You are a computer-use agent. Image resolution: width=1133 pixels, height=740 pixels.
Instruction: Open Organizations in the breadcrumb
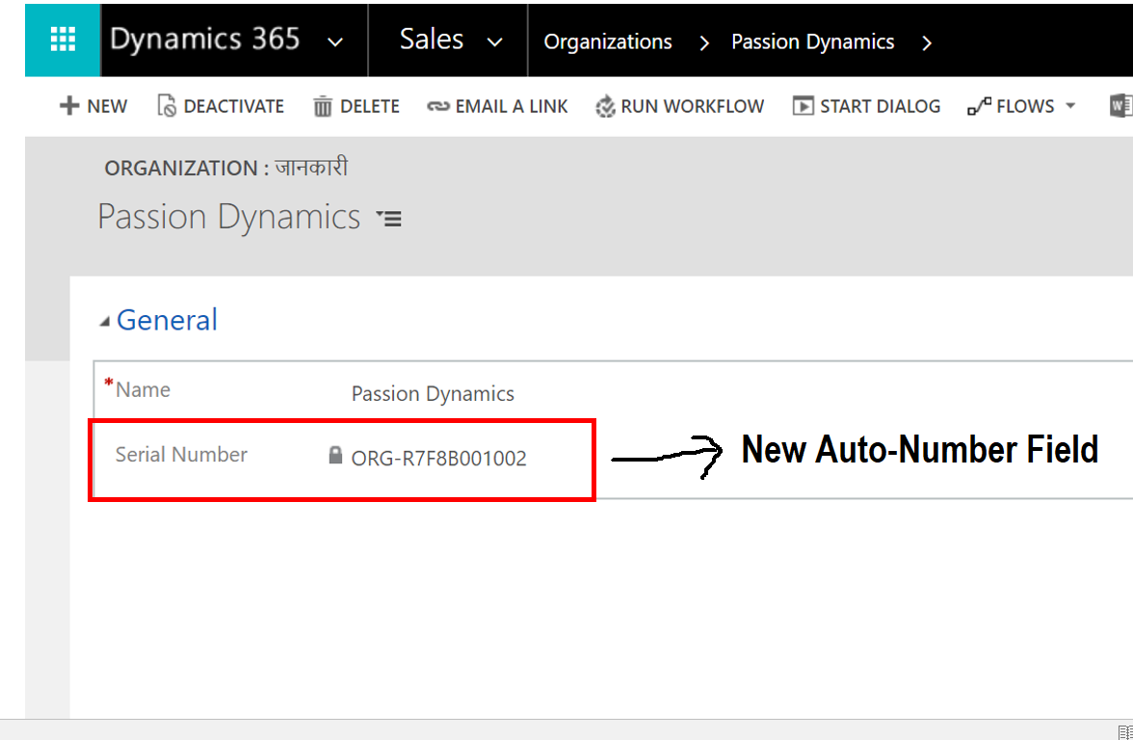click(x=608, y=41)
